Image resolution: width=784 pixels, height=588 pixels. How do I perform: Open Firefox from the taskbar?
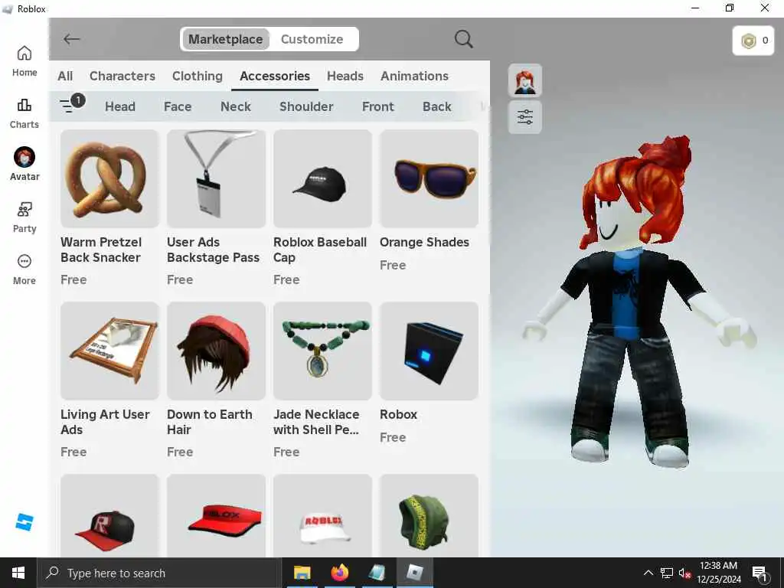point(339,573)
